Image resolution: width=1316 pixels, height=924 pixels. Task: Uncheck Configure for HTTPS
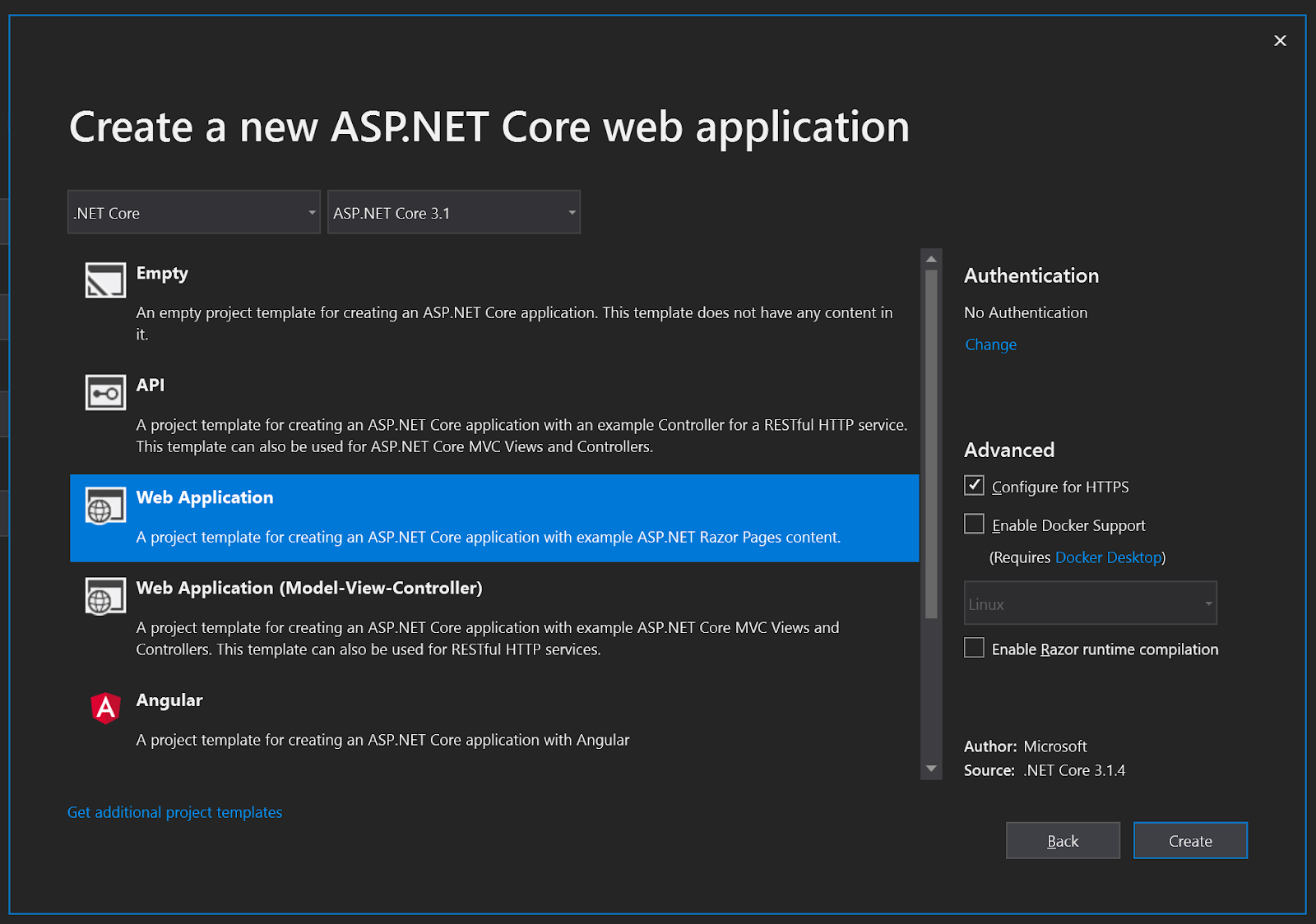[x=974, y=486]
